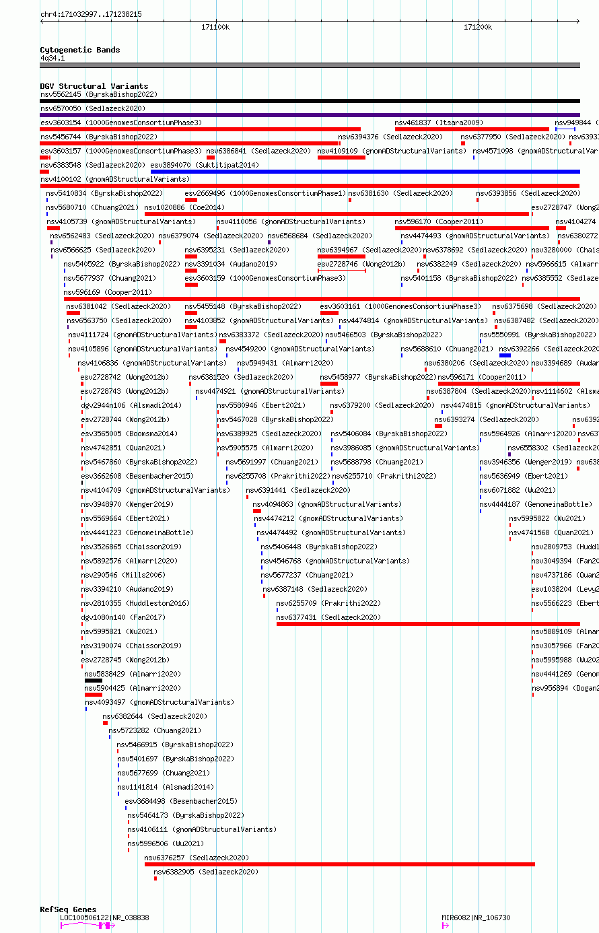Click label esv2728746 (Wong2012b)
The height and width of the screenshot is (933, 599).
361,264
